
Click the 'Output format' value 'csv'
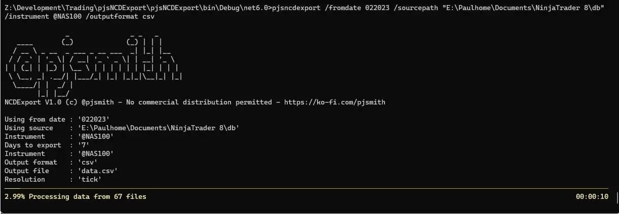click(x=88, y=162)
